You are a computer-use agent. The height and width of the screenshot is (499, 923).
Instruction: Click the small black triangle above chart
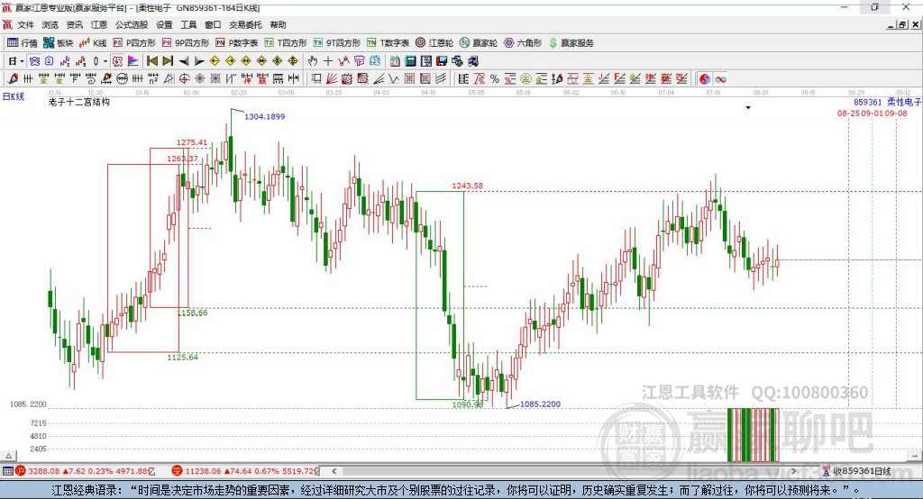pyautogui.click(x=748, y=108)
